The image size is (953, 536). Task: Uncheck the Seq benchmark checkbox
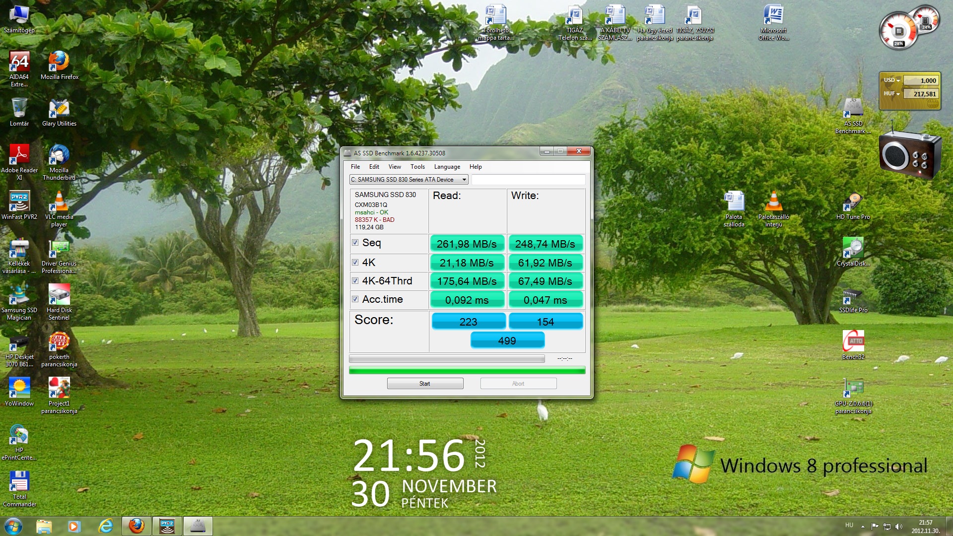[x=355, y=243]
